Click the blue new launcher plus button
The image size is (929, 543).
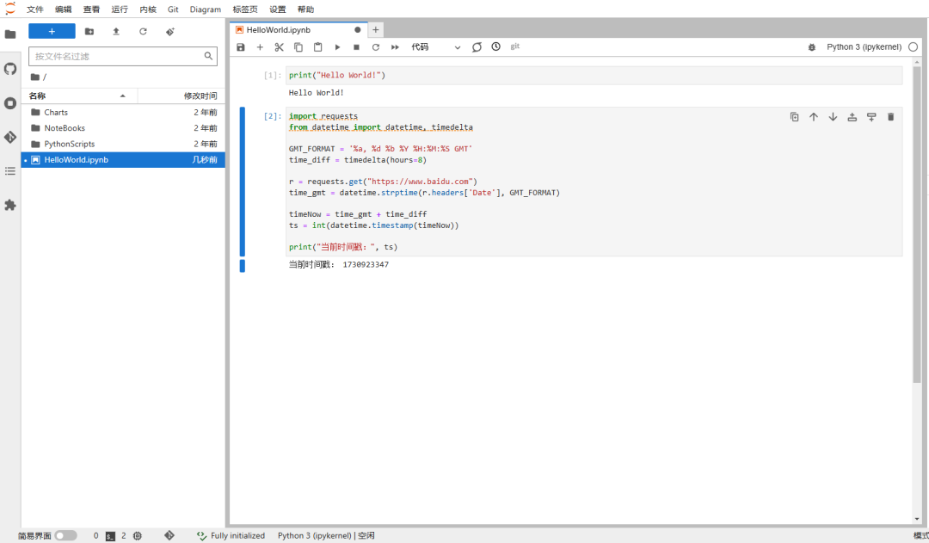52,32
